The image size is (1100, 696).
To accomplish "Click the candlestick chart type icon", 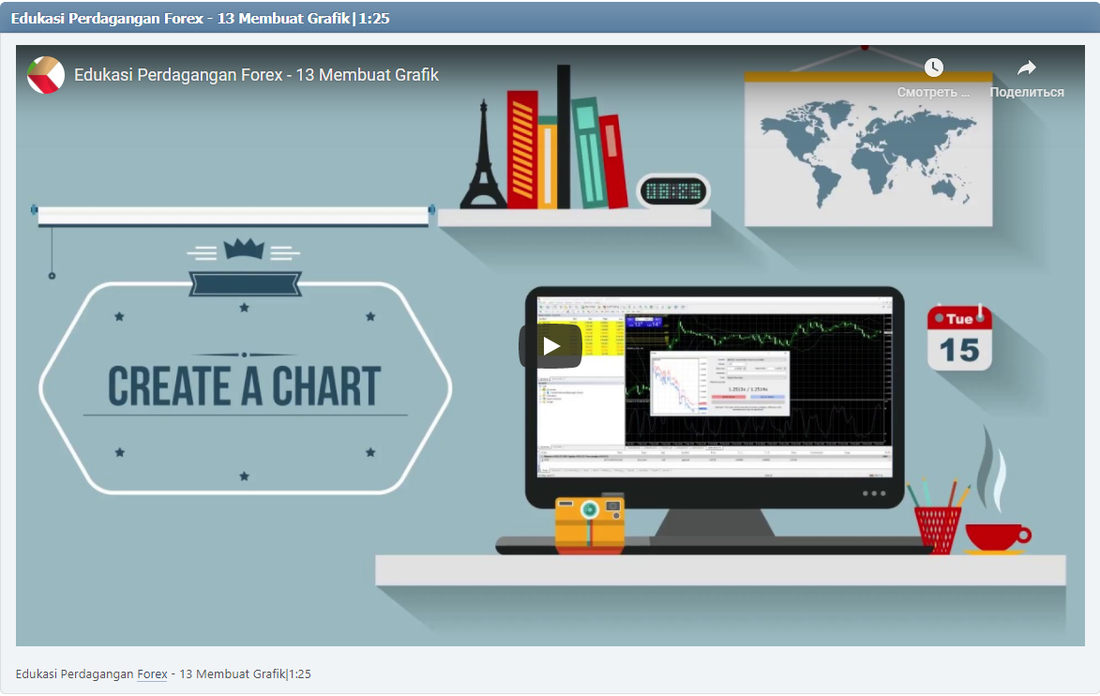I will (x=629, y=307).
